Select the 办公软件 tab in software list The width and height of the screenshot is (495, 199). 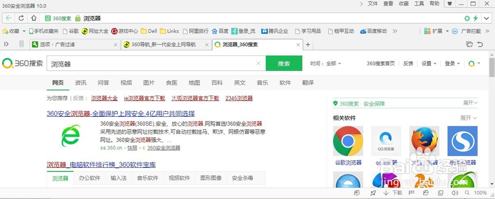(90, 178)
